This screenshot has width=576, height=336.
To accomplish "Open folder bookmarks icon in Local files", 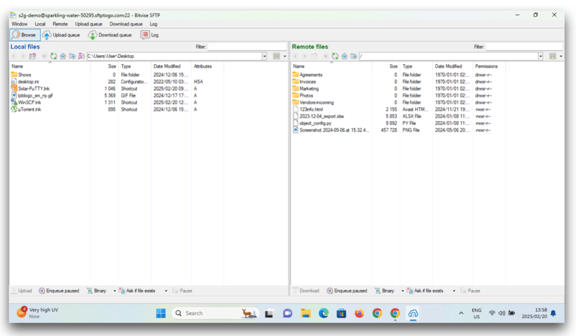I will point(81,56).
